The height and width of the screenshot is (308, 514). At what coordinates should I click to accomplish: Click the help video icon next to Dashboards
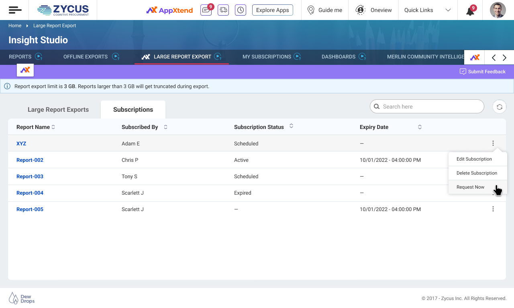tap(362, 57)
